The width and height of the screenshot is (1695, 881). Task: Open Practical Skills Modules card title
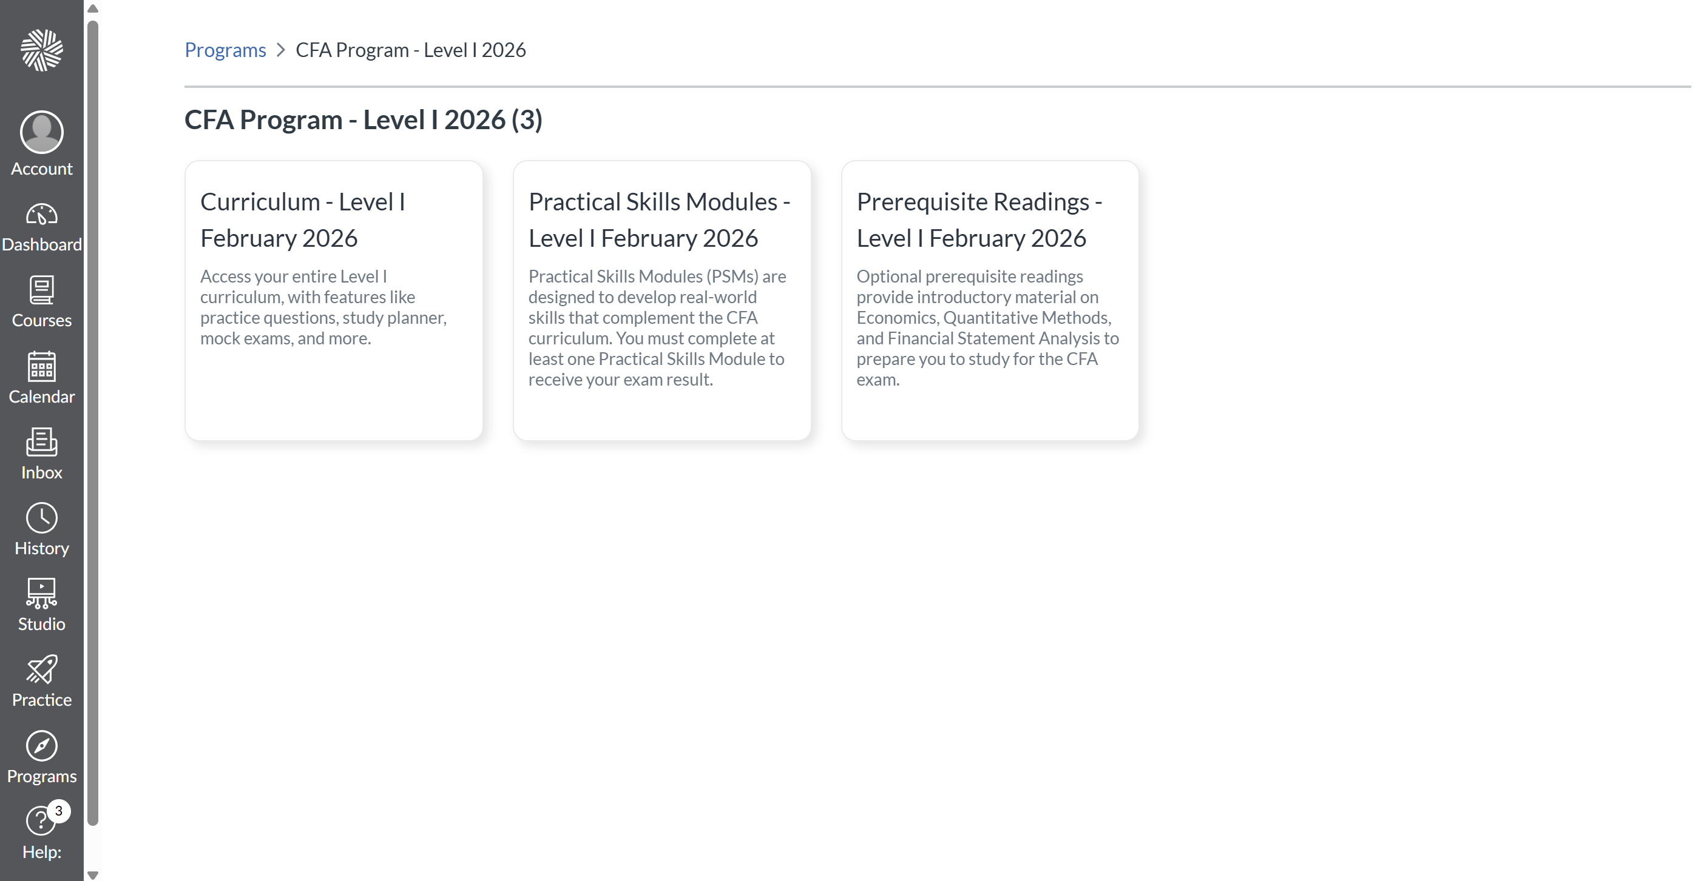click(659, 219)
